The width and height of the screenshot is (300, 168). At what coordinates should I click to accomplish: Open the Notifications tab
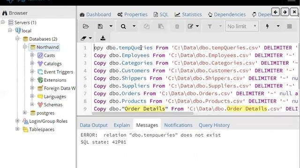[178, 125]
